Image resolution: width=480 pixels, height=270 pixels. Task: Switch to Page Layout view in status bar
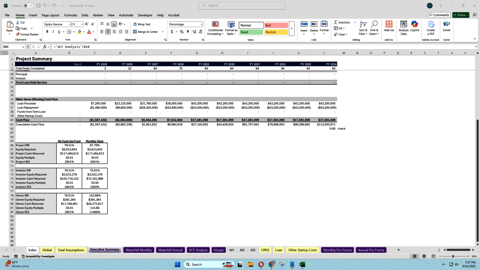pos(424,256)
